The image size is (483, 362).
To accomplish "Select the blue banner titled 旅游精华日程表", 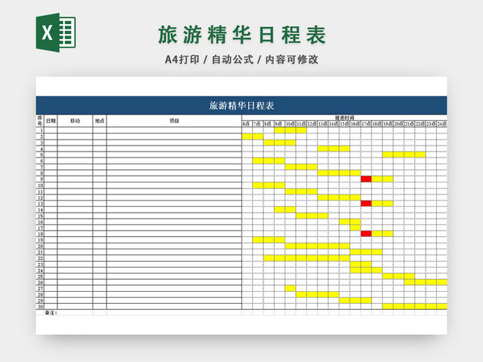I will point(241,106).
